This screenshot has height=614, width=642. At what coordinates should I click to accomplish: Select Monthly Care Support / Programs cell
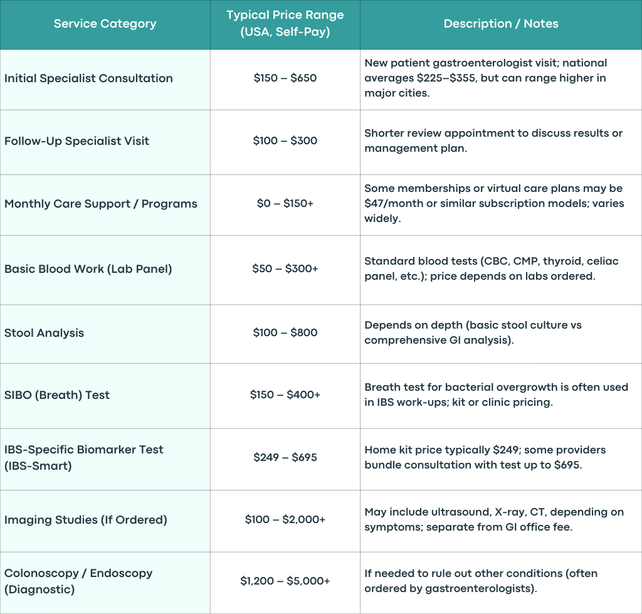pyautogui.click(x=105, y=205)
